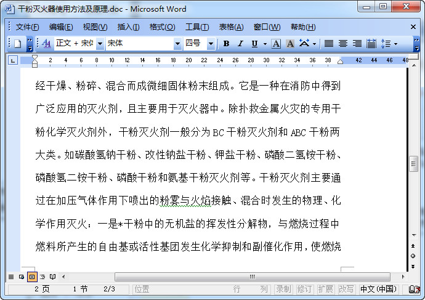Click the page status 2/3
Viewport: 425px width, 300px height.
tap(109, 289)
